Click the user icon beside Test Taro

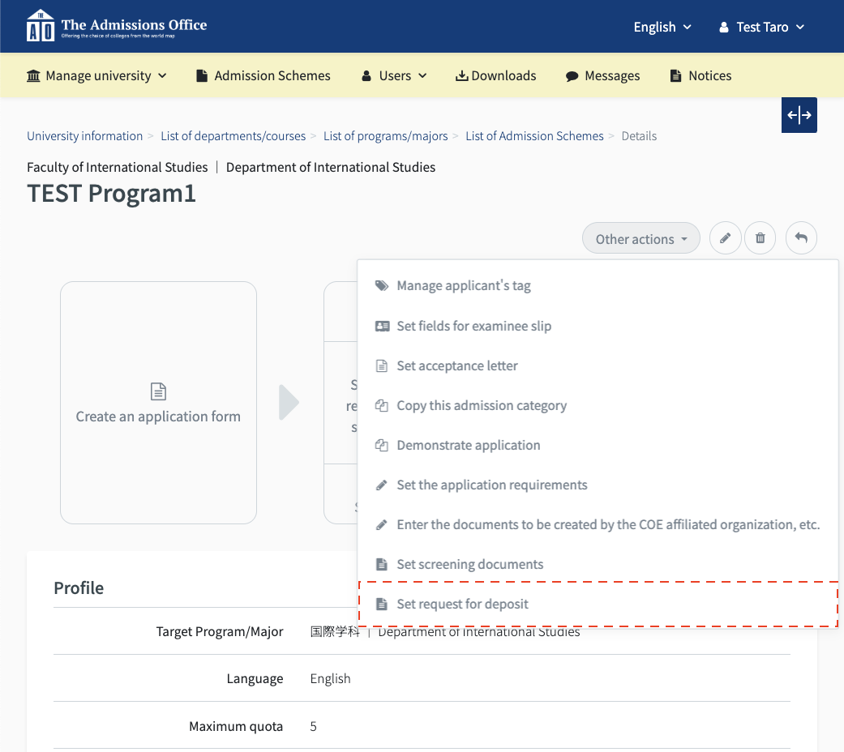[x=724, y=27]
